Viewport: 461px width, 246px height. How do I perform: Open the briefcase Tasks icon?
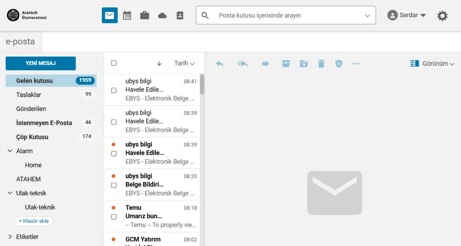145,15
